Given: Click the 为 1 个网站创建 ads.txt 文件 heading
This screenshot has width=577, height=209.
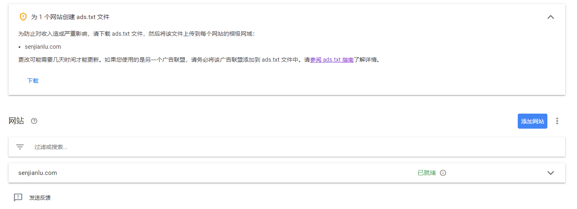Looking at the screenshot, I should point(70,17).
